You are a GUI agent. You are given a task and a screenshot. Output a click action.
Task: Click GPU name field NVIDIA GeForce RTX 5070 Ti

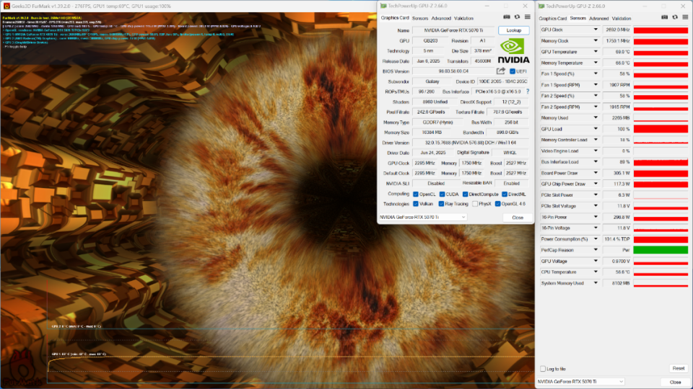453,30
